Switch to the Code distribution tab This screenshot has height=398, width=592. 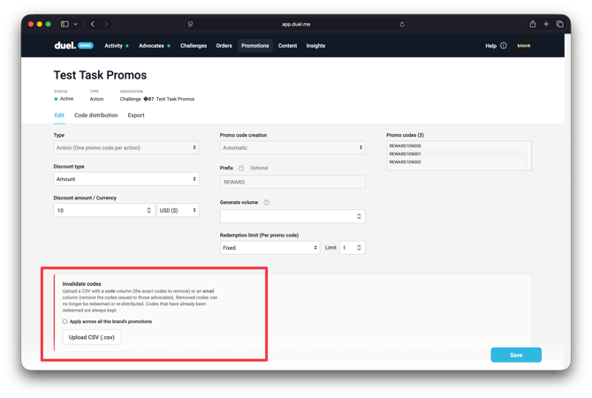[96, 115]
